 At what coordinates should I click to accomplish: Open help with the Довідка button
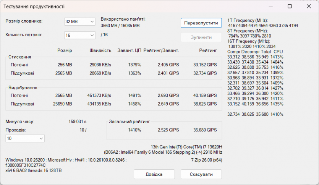pyautogui.click(x=154, y=174)
